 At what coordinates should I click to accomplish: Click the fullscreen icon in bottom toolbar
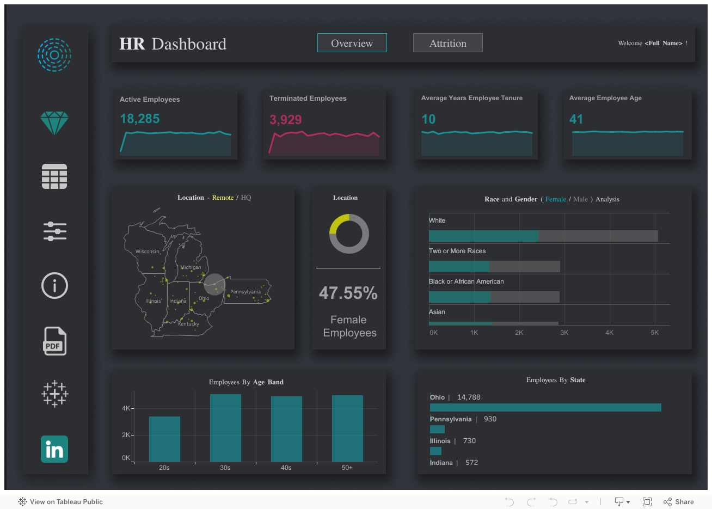click(647, 501)
